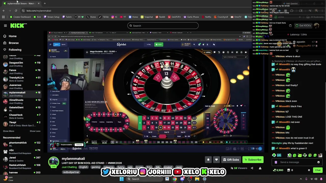Open recommended channel Jared

[x=22, y=159]
